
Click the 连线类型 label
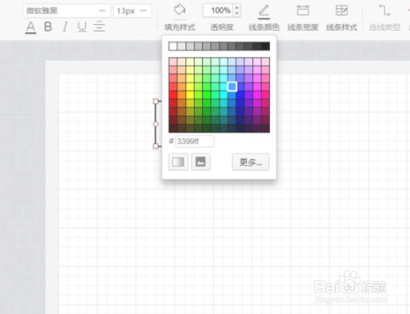(385, 27)
